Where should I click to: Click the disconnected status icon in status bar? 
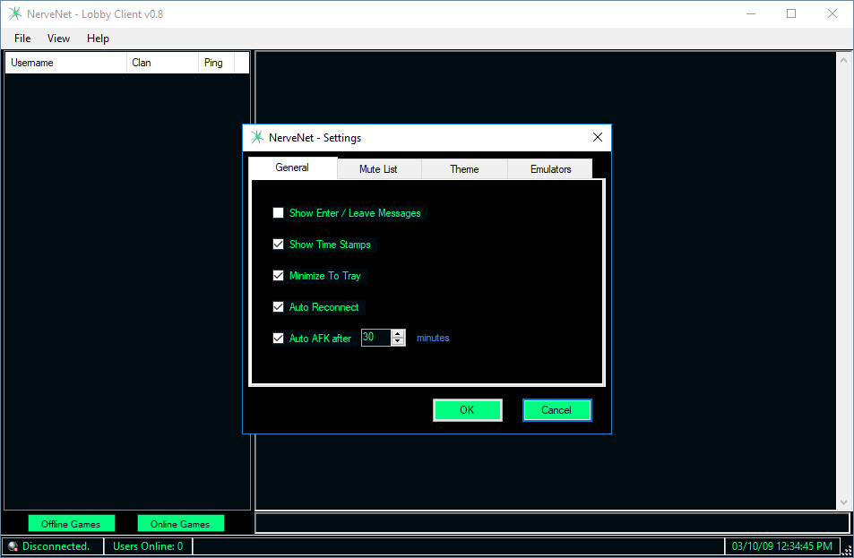pos(13,546)
